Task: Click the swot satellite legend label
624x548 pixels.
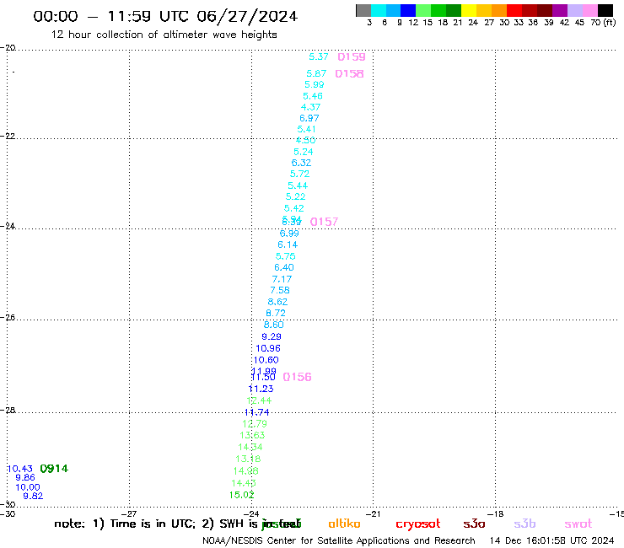Action: (578, 524)
